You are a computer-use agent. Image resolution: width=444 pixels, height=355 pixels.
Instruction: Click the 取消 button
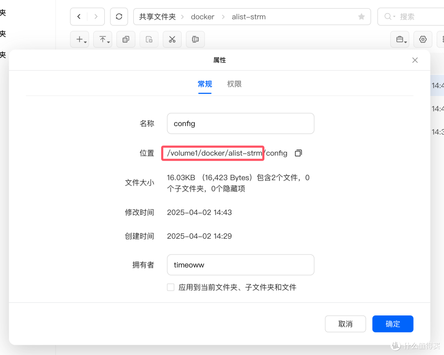pos(345,324)
